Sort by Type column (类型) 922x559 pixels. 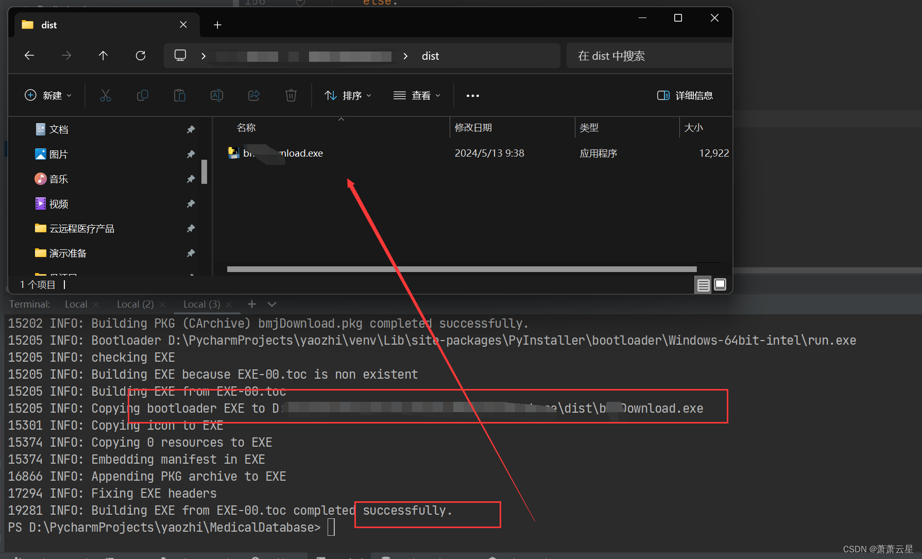[x=589, y=127]
